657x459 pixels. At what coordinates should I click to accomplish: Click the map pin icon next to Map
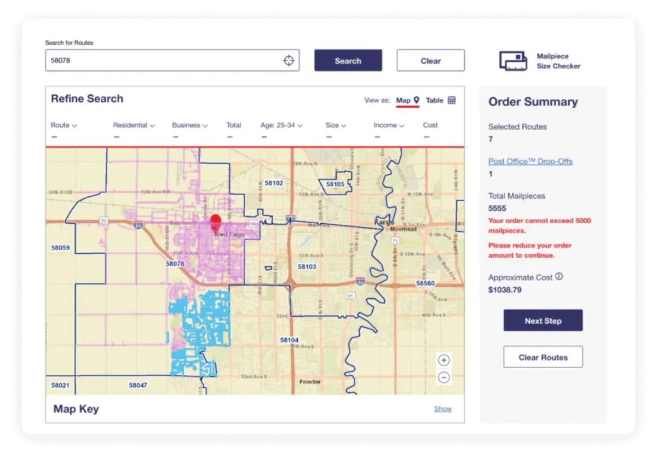tap(416, 100)
